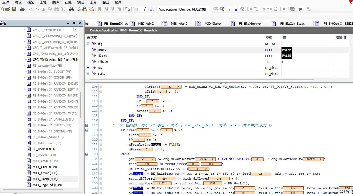Open the 调试 menu
This screenshot has width=353, height=194.
[x=81, y=2]
